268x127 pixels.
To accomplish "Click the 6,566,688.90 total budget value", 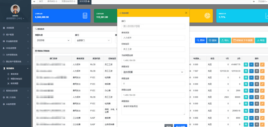I will (x=42, y=17).
